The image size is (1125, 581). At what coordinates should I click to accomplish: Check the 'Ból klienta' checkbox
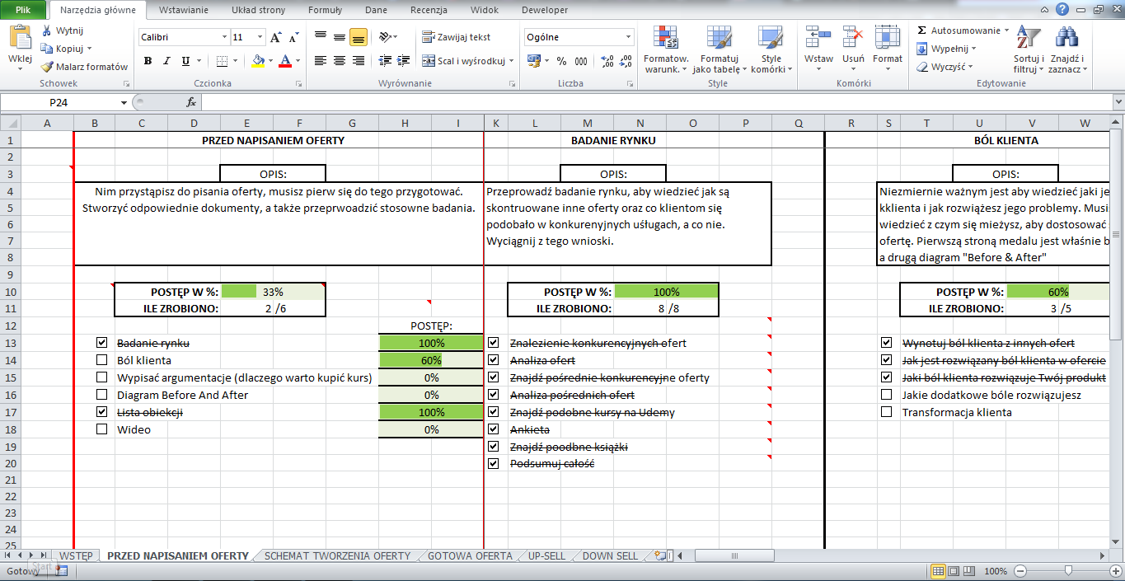click(101, 360)
